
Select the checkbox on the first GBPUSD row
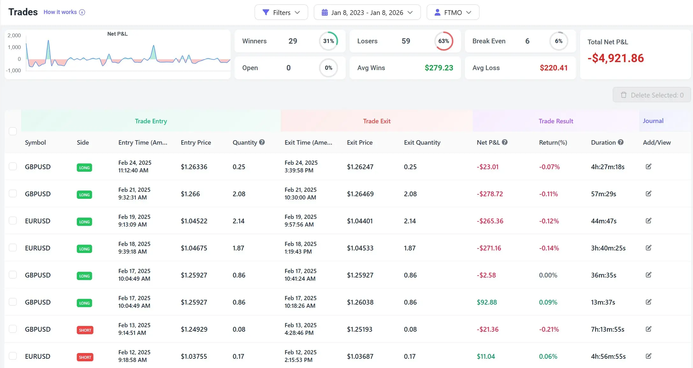coord(13,166)
